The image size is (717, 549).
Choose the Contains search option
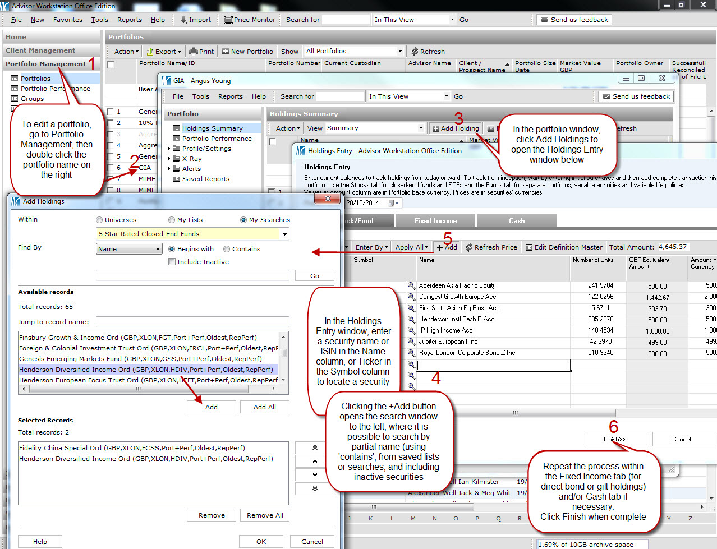[x=227, y=250]
